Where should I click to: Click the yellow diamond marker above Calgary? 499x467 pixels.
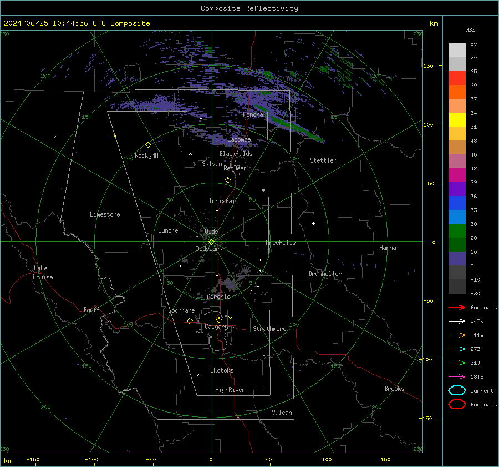tap(219, 320)
